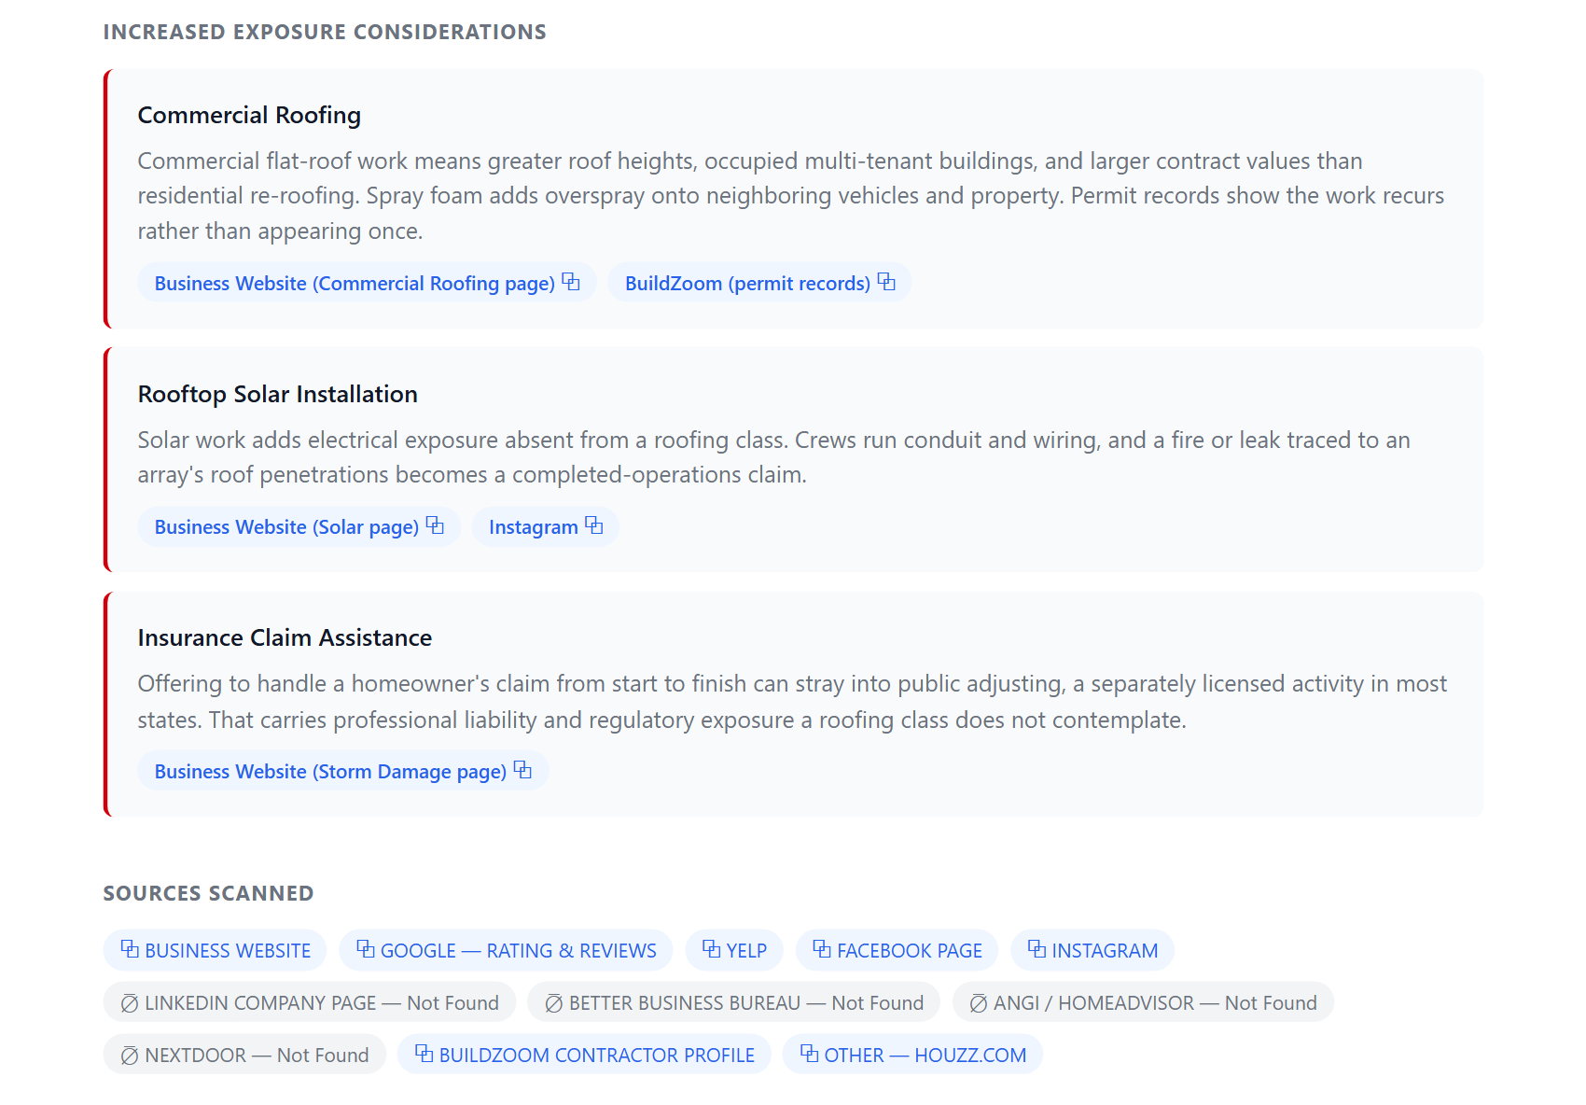
Task: Click icon in FACEBOOK PAGE chip
Action: (x=822, y=949)
